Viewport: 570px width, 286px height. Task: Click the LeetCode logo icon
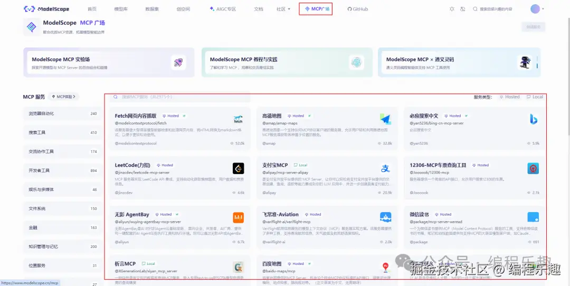(x=238, y=168)
